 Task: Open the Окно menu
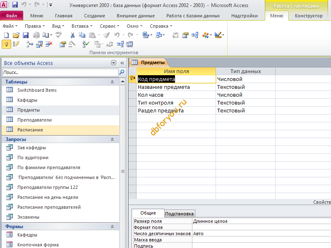134,26
